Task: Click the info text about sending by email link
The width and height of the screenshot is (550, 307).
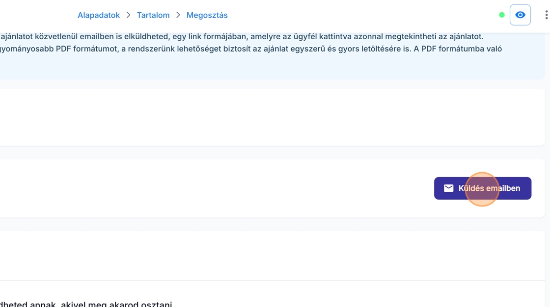Action: (x=242, y=37)
